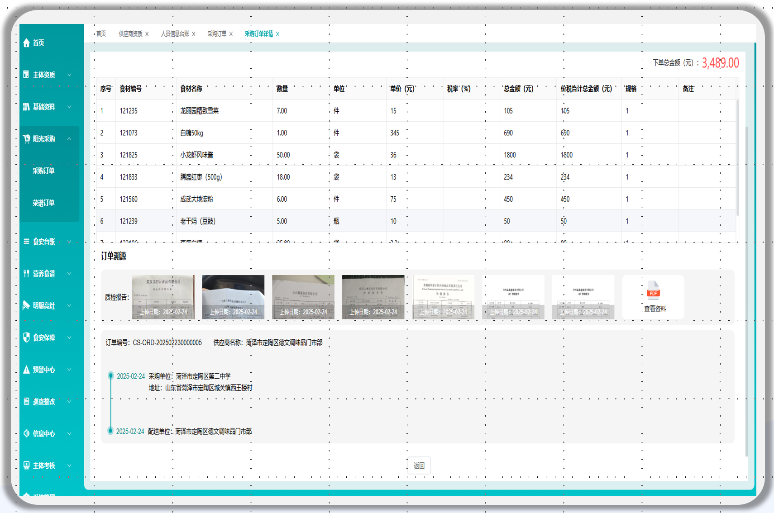Click the 主体资质 sidebar icon
Viewport: 774px width, 513px height.
(26, 75)
